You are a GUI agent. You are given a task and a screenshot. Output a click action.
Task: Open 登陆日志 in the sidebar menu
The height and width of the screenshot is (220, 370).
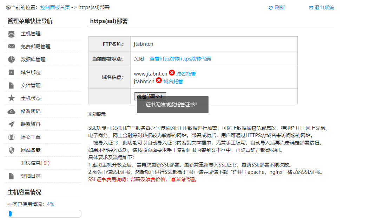click(x=31, y=176)
